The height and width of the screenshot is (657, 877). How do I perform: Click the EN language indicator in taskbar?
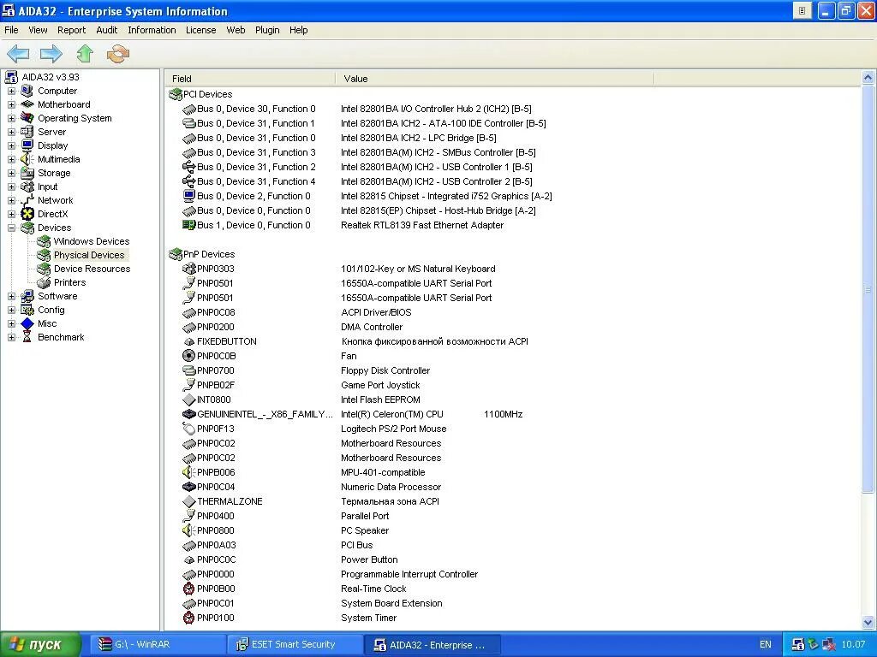[765, 645]
